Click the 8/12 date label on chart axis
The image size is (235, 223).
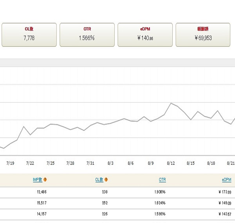[x=171, y=163]
